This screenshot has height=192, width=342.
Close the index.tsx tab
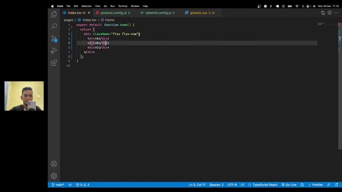point(89,13)
